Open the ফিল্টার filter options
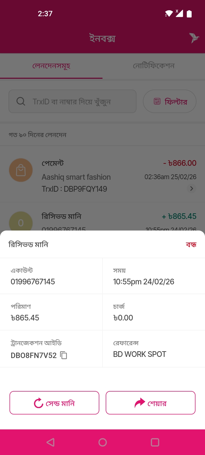Image resolution: width=205 pixels, height=455 pixels. 170,102
